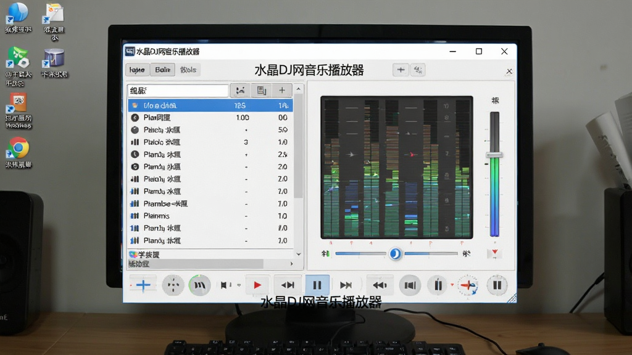Click the icon at the right end of the horizontal slider
The width and height of the screenshot is (632, 355).
pos(467,253)
